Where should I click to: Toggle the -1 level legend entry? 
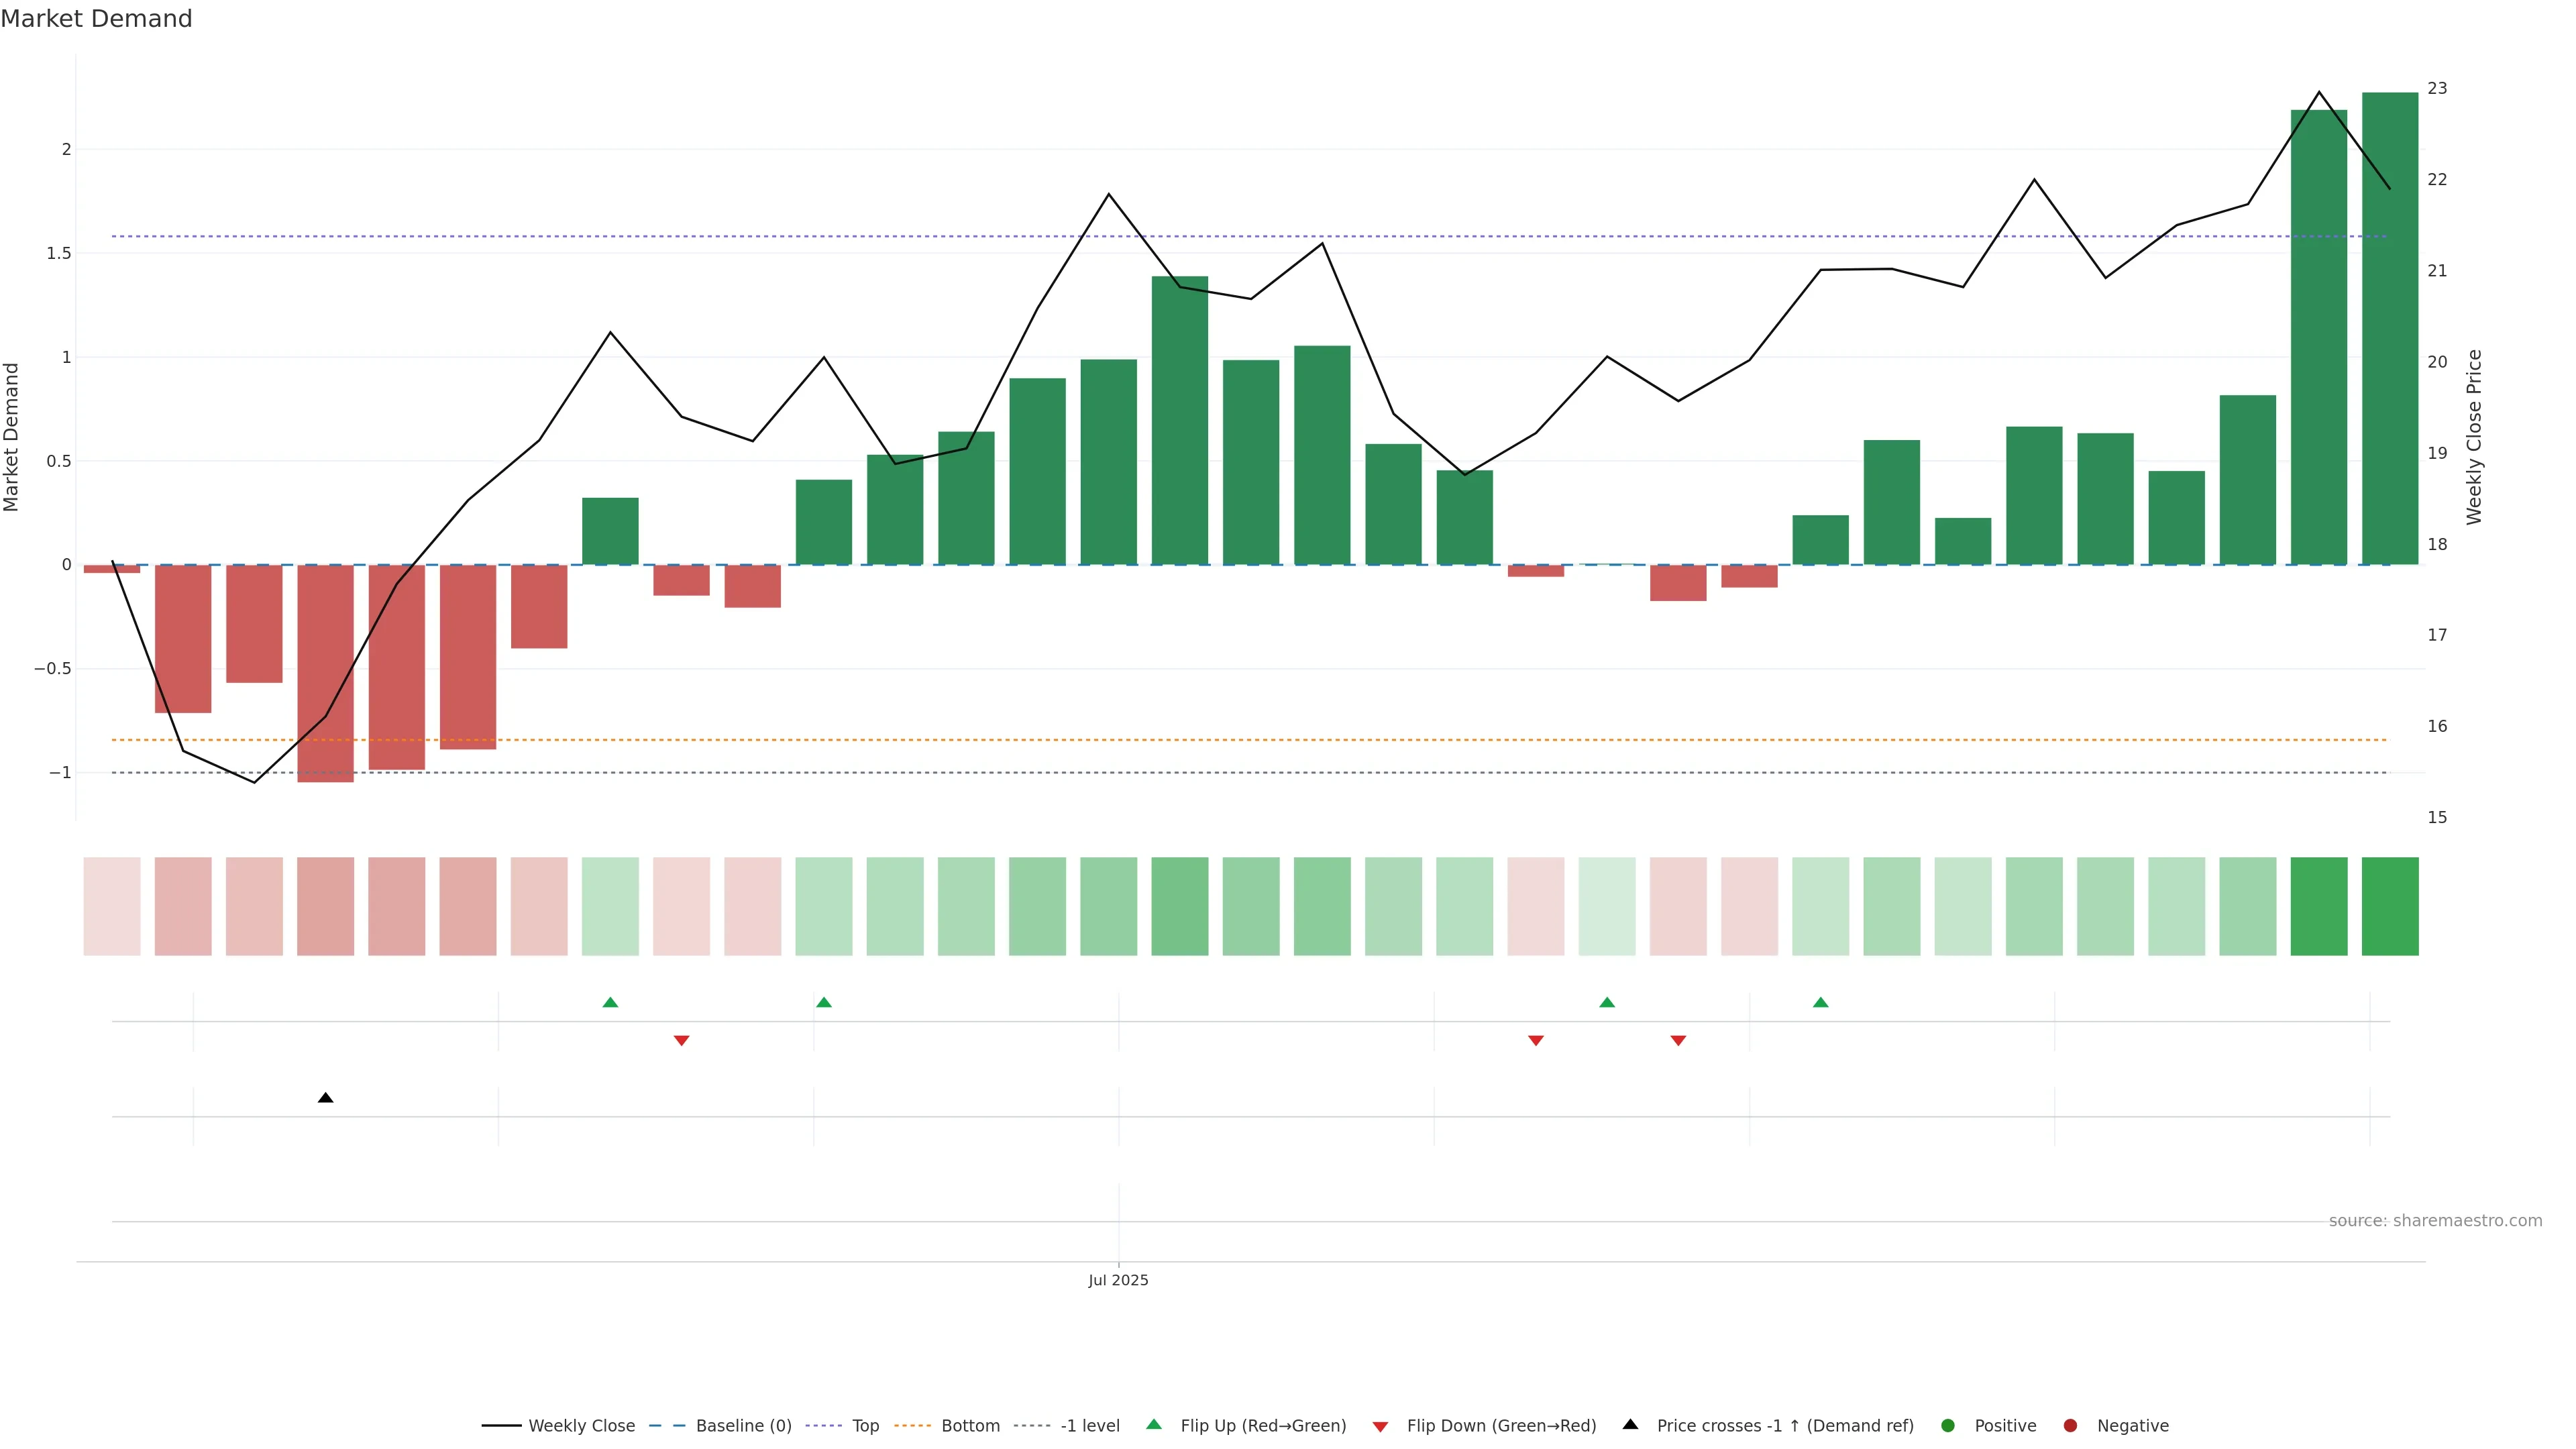click(1089, 1426)
